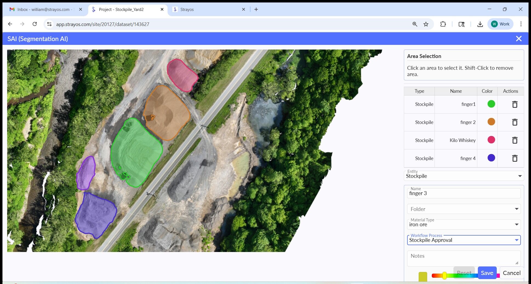The height and width of the screenshot is (284, 531).
Task: Reset the area selection
Action: tap(464, 273)
